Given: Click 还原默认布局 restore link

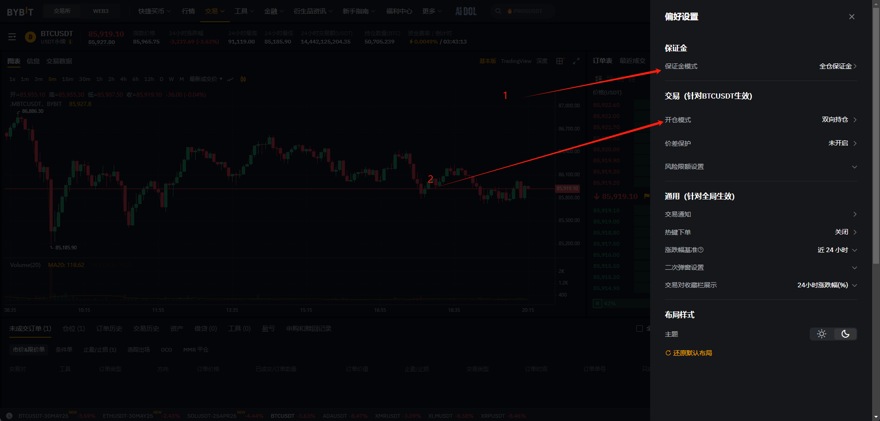Looking at the screenshot, I should pos(689,353).
